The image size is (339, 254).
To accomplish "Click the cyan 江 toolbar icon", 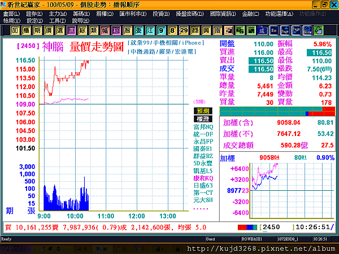I will [150, 30].
